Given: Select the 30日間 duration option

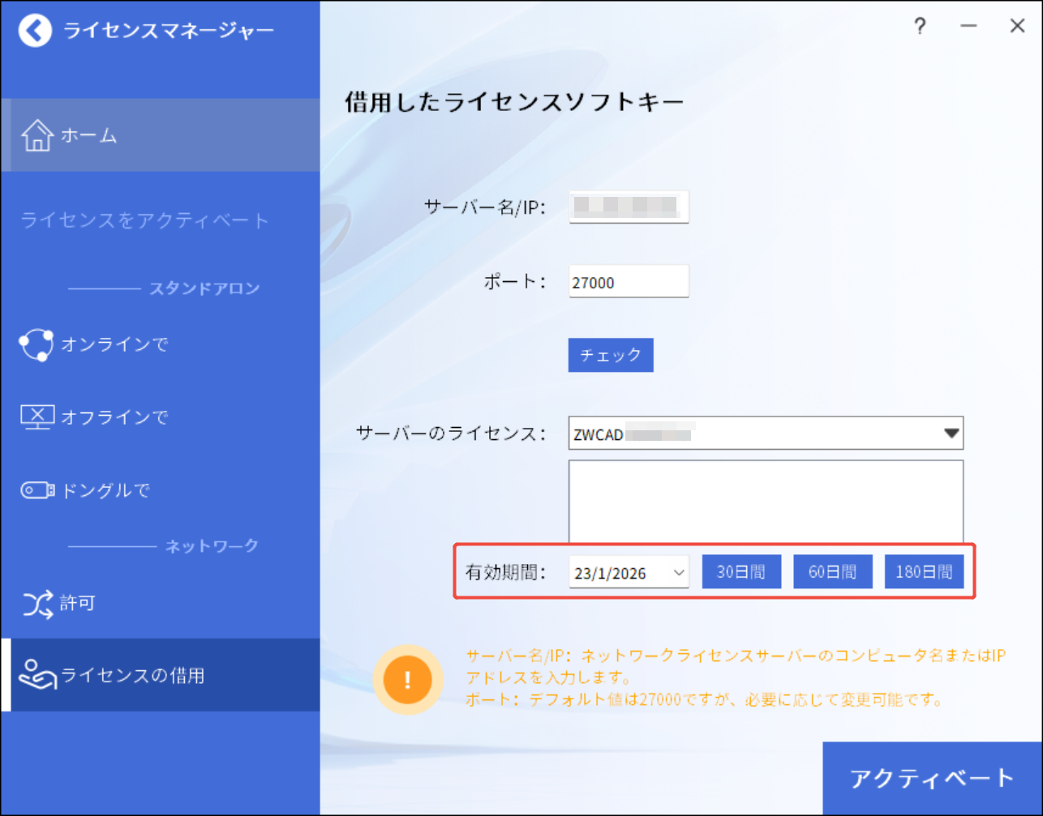Looking at the screenshot, I should point(740,570).
